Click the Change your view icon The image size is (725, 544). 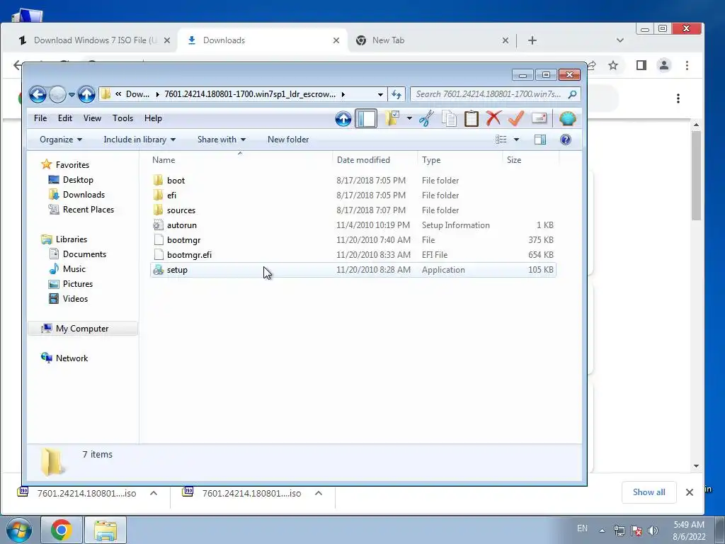[x=501, y=140]
